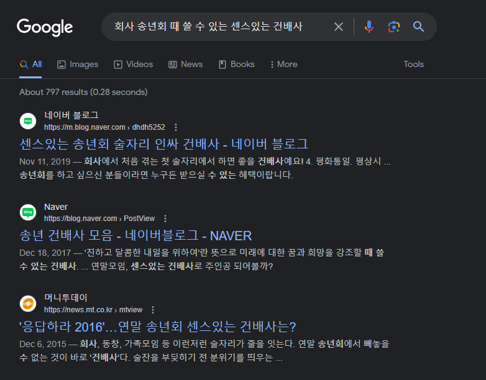Start voice search with microphone icon
The image size is (486, 380).
tap(369, 27)
